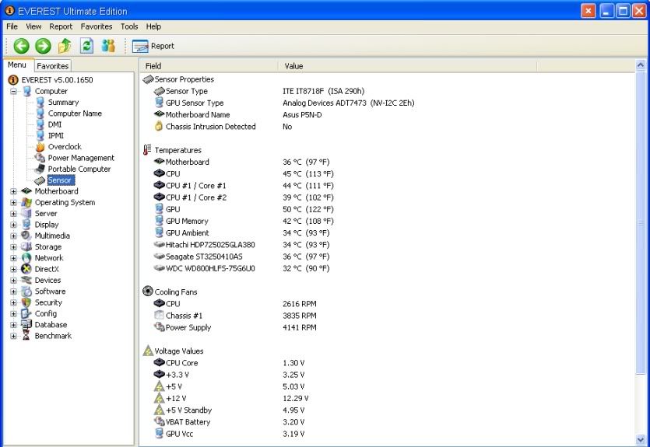The image size is (650, 447).
Task: Click the Chassis Intrusion Detected lock icon
Action: click(x=158, y=126)
